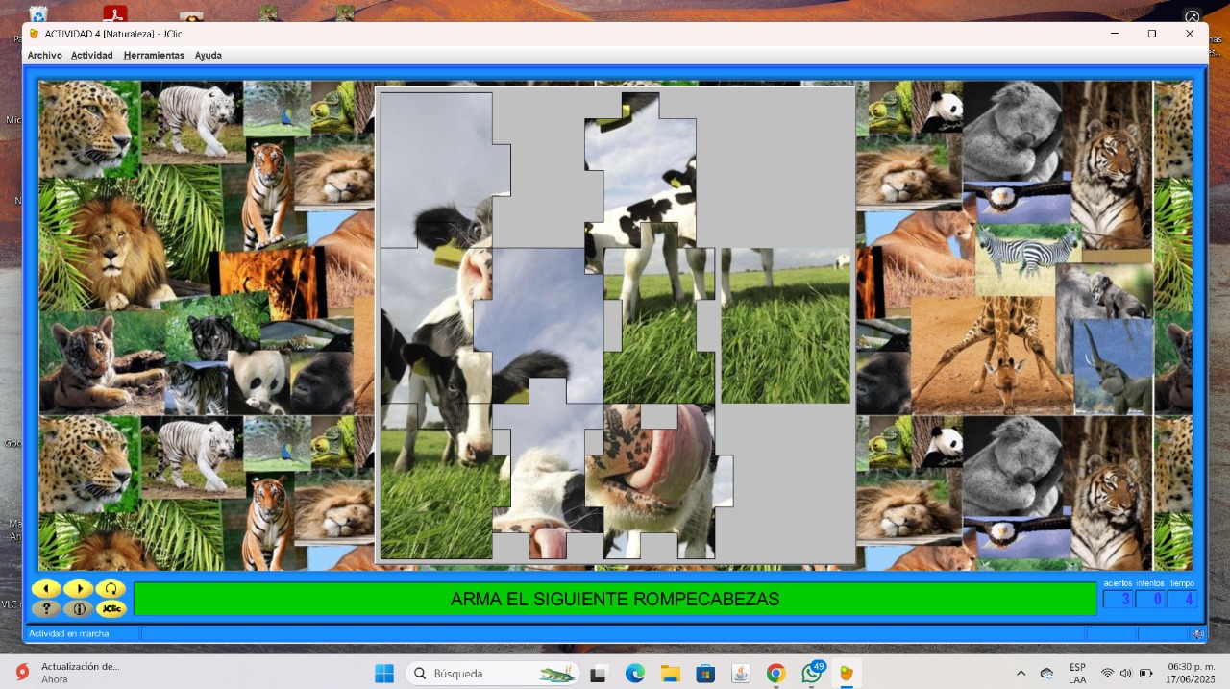This screenshot has height=689, width=1230.
Task: Open help with the question mark button
Action: (46, 608)
